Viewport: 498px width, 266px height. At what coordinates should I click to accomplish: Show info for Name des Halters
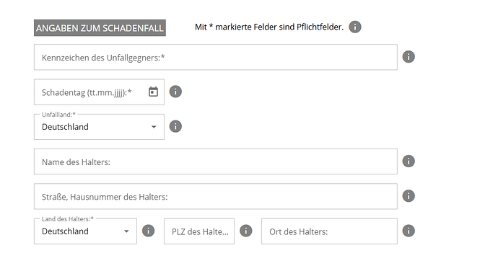coord(409,161)
